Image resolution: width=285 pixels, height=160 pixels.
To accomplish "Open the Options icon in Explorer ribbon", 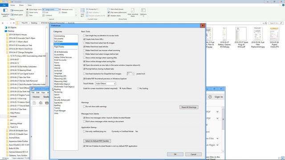I will click(143, 12).
